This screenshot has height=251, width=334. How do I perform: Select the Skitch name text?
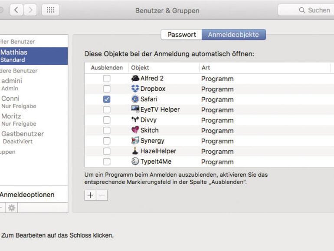pyautogui.click(x=150, y=130)
